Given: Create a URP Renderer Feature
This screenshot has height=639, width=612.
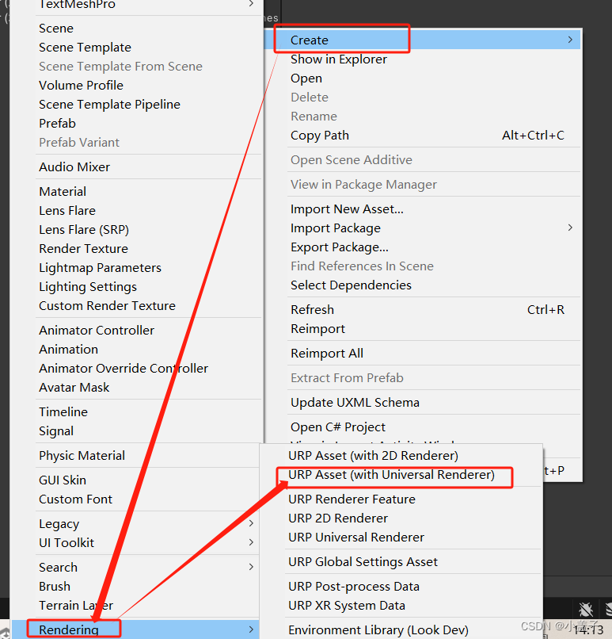Looking at the screenshot, I should click(x=352, y=499).
